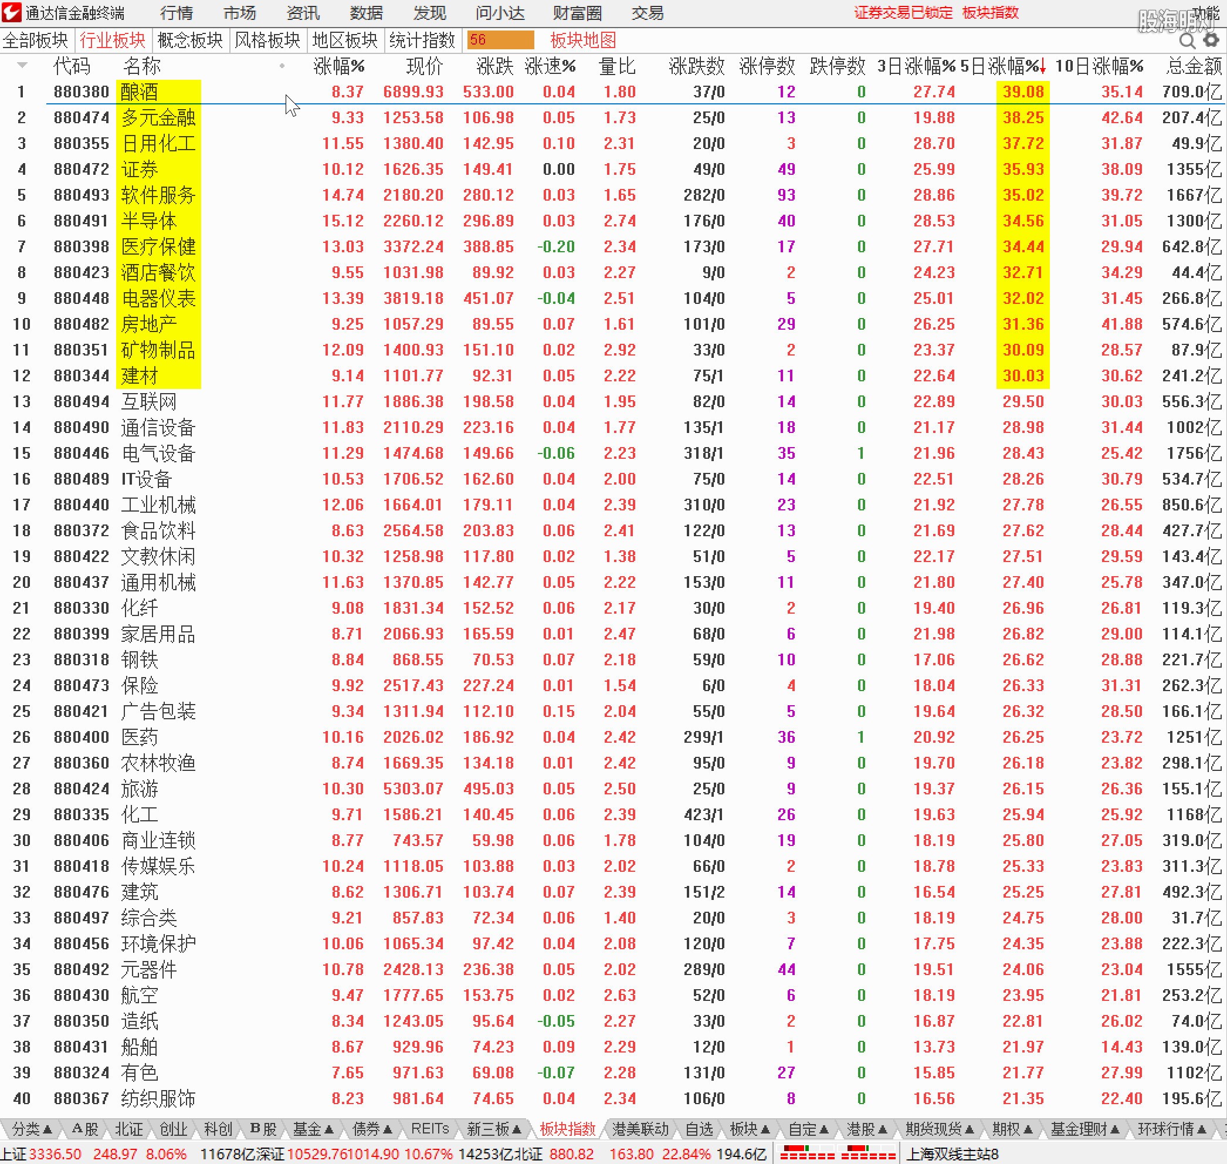Screen dimensions: 1227x1164
Task: Switch to 行业板块 tab
Action: 112,40
